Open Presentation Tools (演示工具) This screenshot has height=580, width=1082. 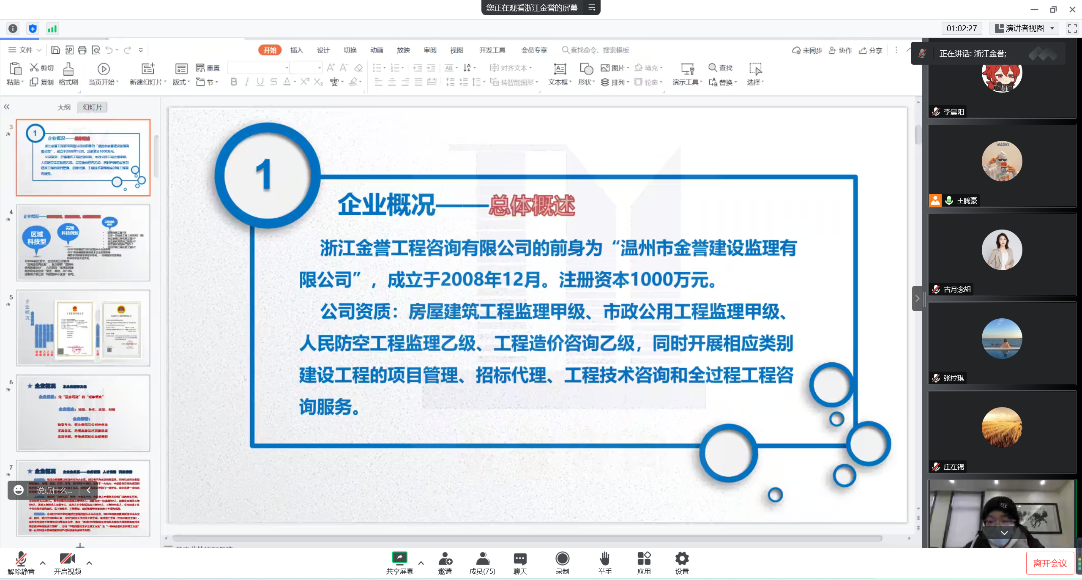[x=687, y=74]
